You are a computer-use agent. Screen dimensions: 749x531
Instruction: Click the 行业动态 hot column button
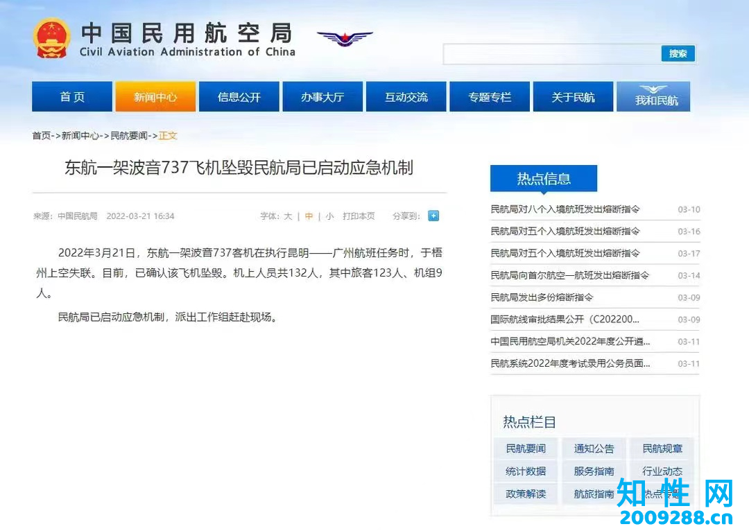coord(662,471)
